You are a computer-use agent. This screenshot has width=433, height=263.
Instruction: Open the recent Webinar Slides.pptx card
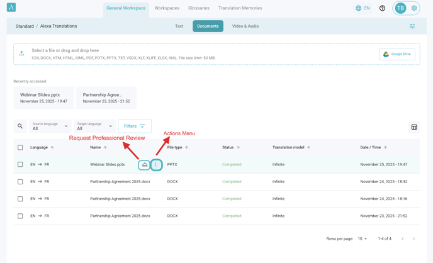coord(43,98)
